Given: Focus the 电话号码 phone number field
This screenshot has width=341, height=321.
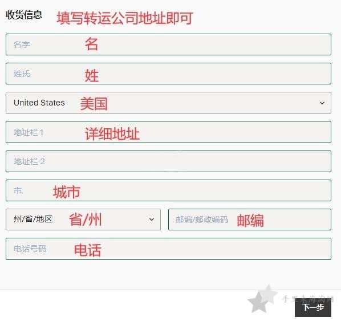Looking at the screenshot, I should (x=169, y=249).
